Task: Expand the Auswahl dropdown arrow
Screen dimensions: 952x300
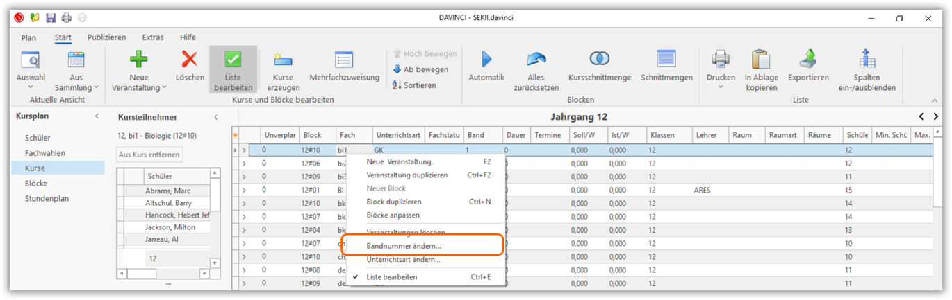Action: 31,88
